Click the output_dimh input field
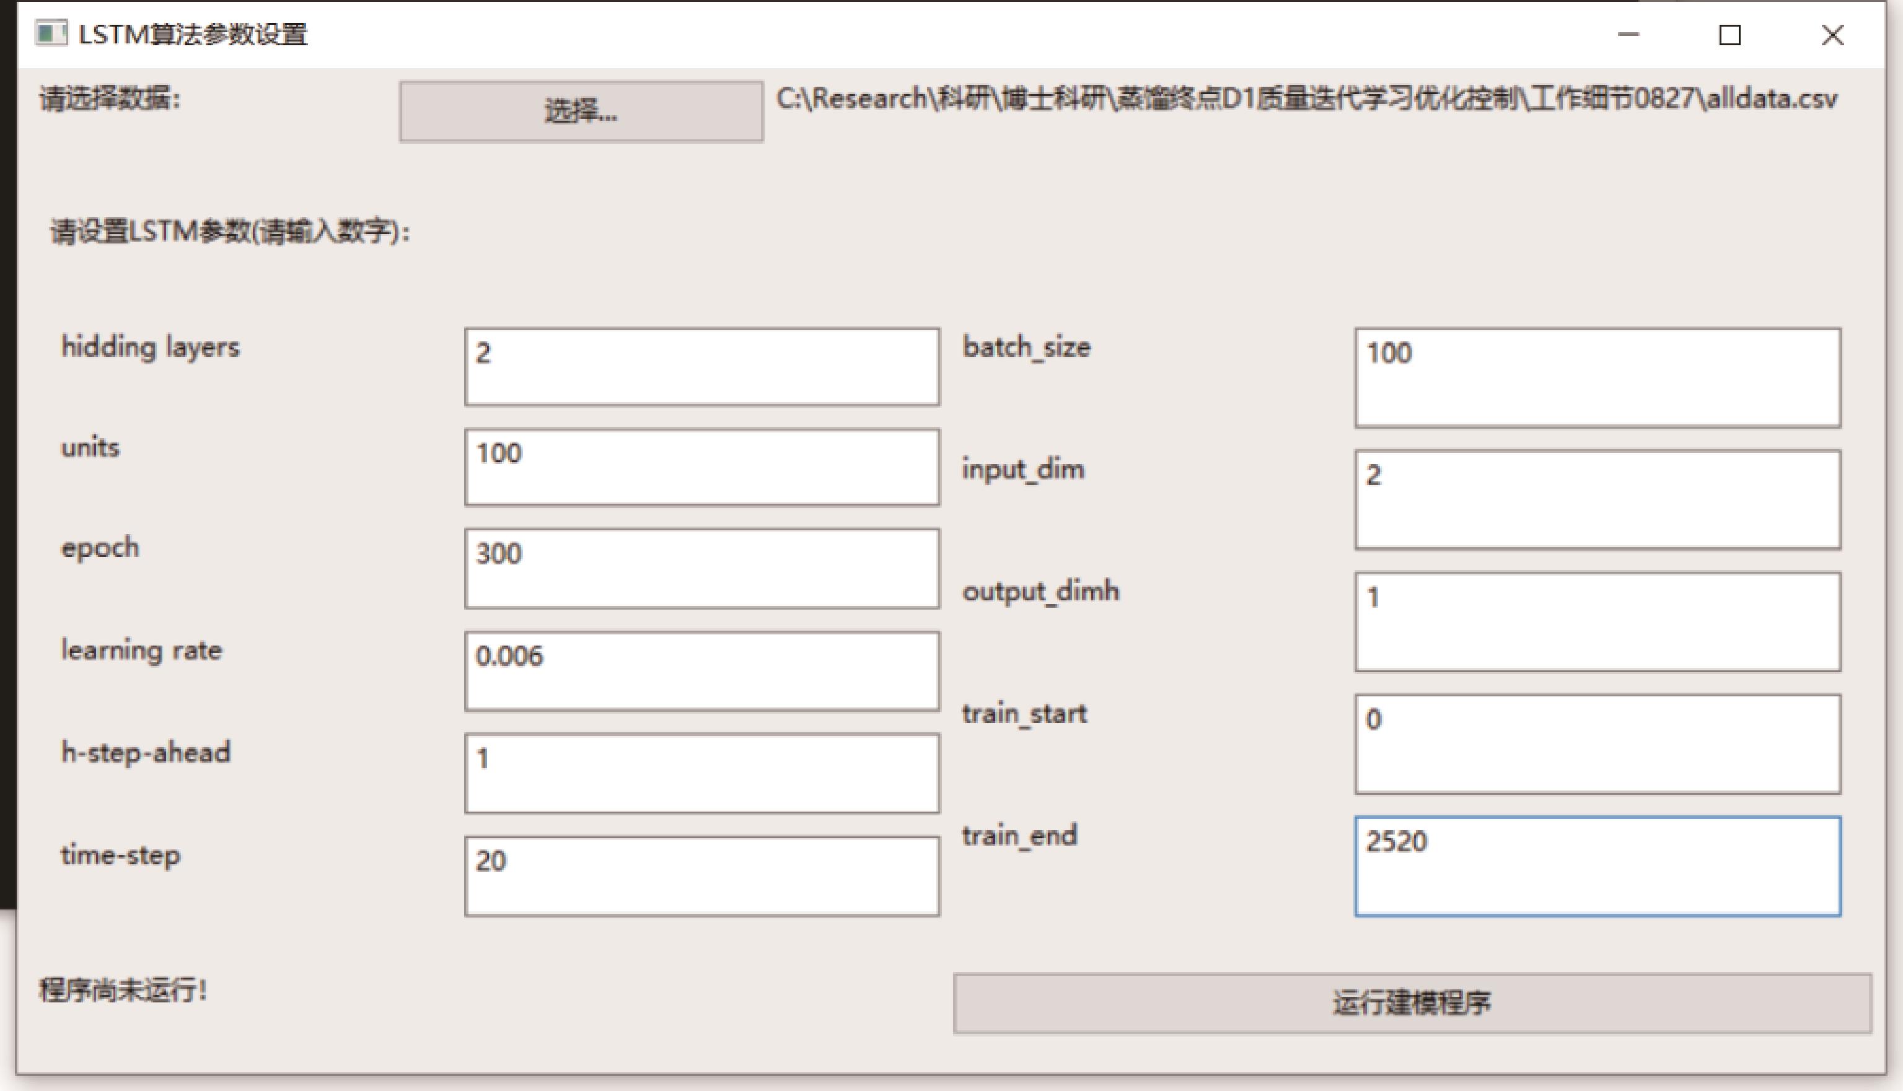The height and width of the screenshot is (1091, 1903). coord(1598,621)
